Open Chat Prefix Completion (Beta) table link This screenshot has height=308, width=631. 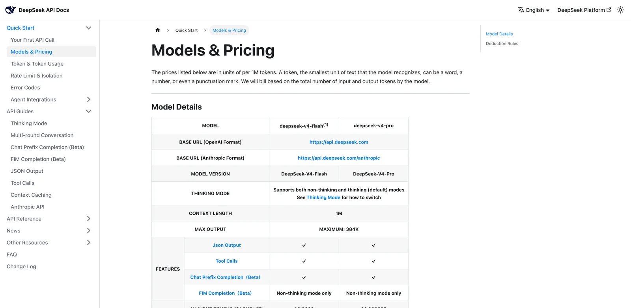click(225, 277)
